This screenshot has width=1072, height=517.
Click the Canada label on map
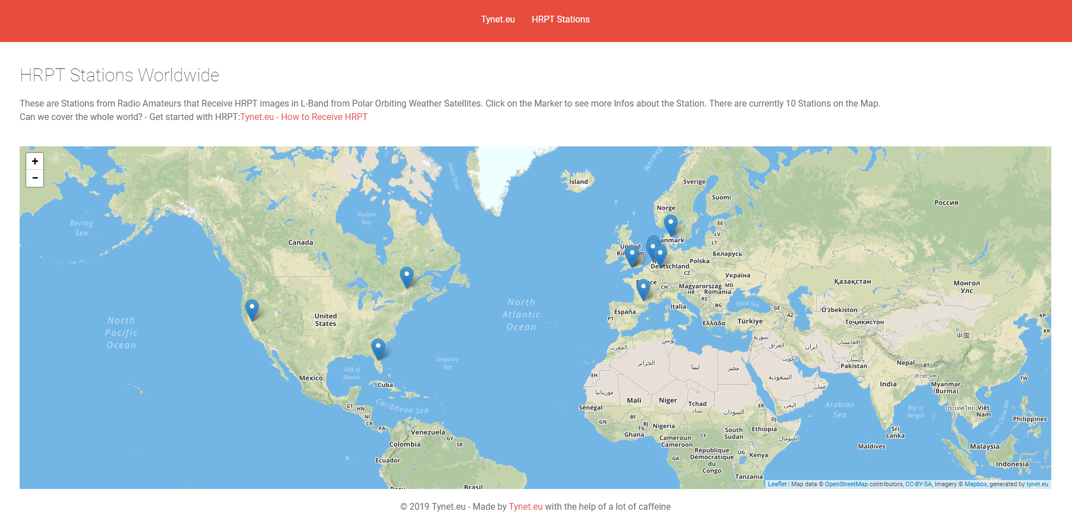click(x=301, y=243)
